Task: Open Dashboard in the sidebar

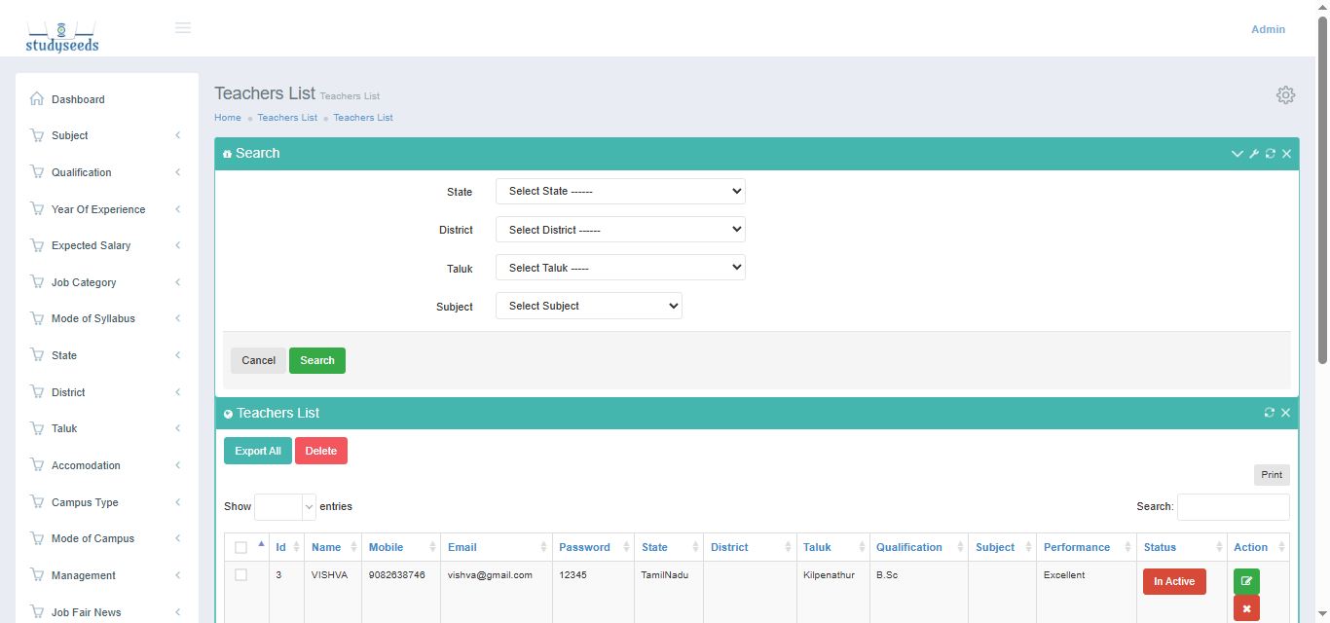Action: click(78, 99)
